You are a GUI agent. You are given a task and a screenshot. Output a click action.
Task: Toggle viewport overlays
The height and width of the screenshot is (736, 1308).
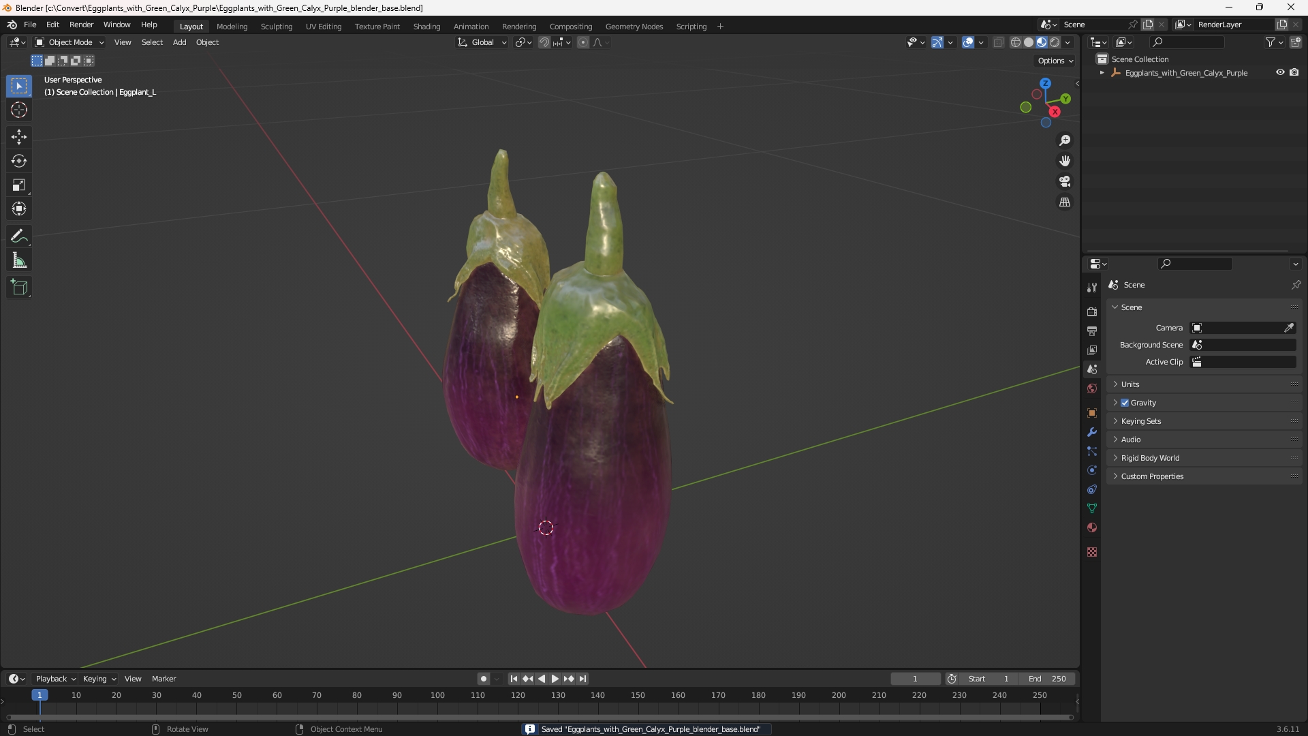pyautogui.click(x=968, y=42)
